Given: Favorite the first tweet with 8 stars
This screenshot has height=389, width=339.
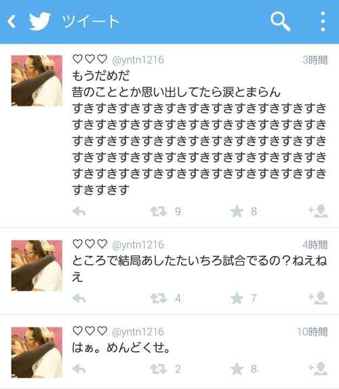Looking at the screenshot, I should tap(237, 211).
